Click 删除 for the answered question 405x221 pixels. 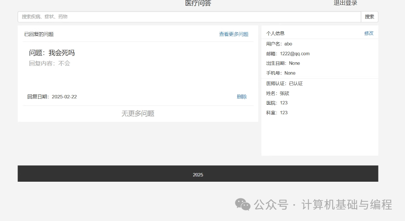click(x=242, y=97)
